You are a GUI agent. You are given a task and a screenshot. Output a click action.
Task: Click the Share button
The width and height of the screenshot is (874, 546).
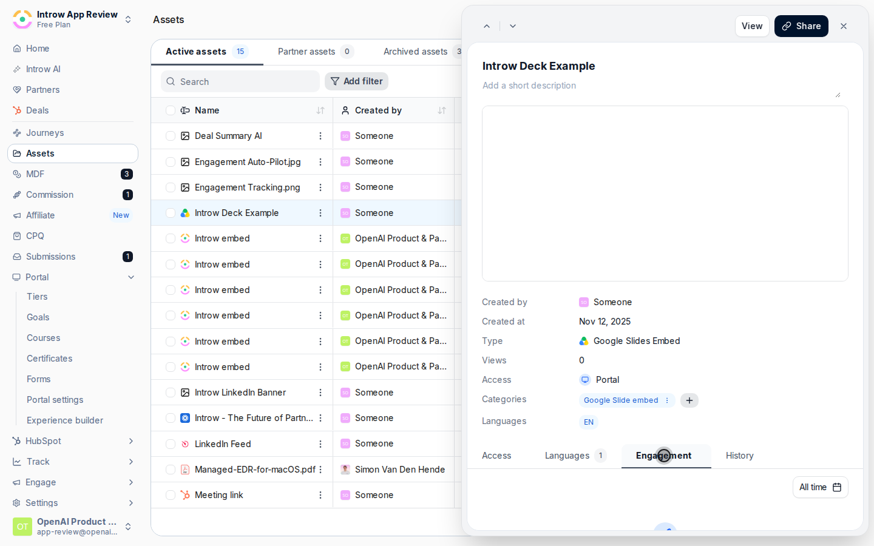[801, 26]
